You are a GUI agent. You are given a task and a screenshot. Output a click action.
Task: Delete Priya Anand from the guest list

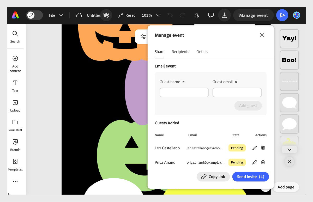click(263, 162)
